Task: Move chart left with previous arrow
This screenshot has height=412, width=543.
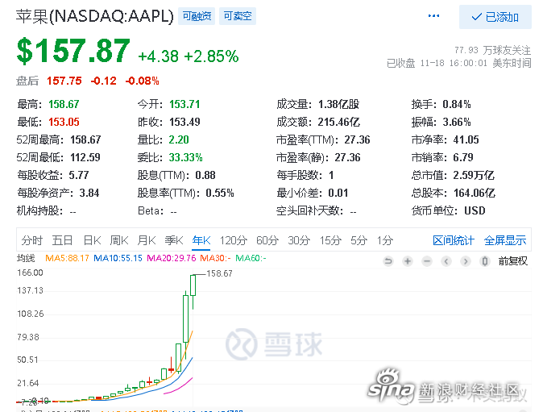Action: (446, 261)
